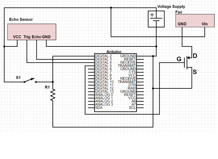Click Arduino pin CTS

pyautogui.click(x=132, y=72)
